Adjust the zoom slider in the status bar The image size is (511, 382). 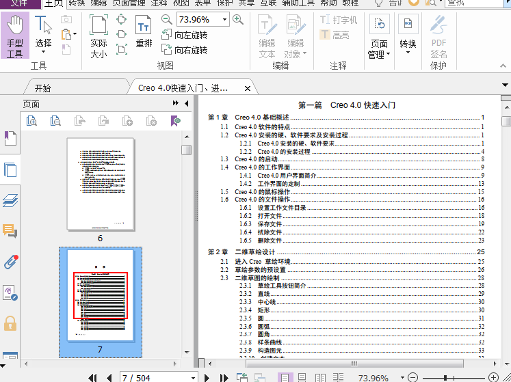click(x=445, y=378)
